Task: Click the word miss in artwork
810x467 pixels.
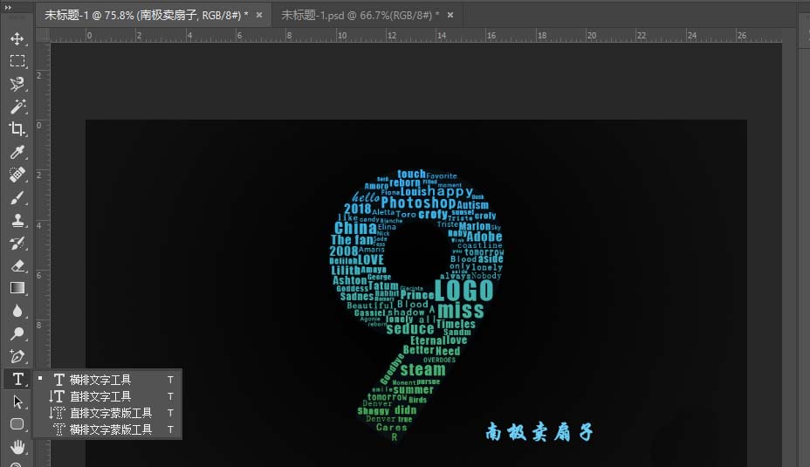Action: [461, 311]
